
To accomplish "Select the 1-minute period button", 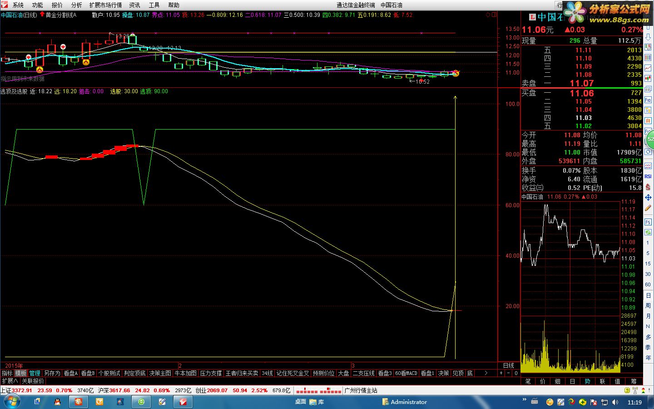I will coord(648,243).
